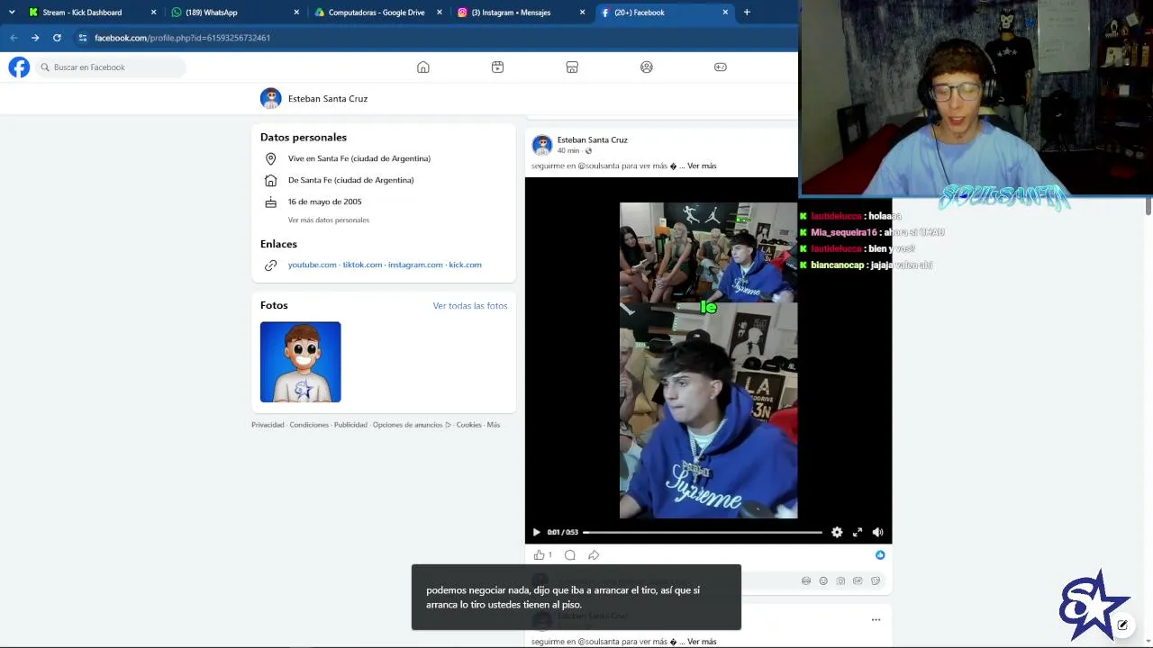Go back in browser history

(x=14, y=38)
